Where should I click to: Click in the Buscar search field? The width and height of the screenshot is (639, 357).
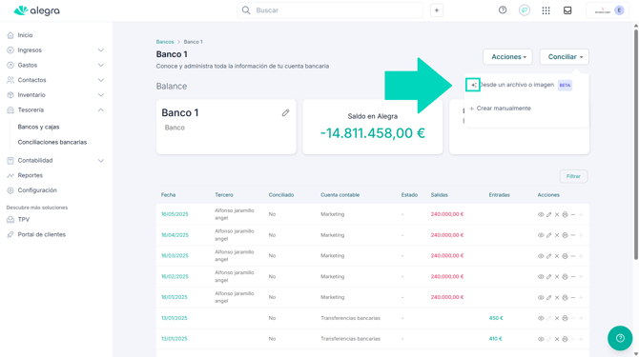[330, 10]
